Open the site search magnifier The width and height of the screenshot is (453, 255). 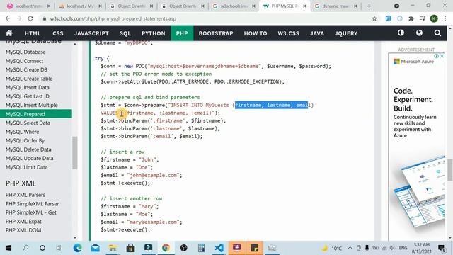click(437, 33)
